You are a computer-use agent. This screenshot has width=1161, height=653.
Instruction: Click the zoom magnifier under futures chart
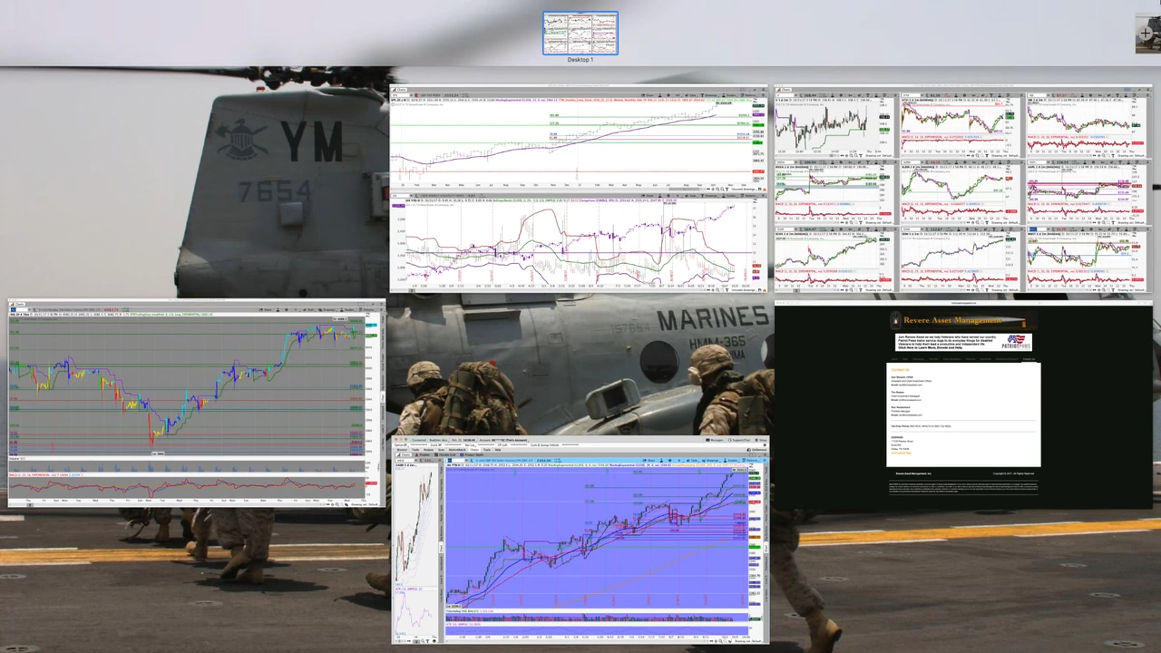point(720,641)
